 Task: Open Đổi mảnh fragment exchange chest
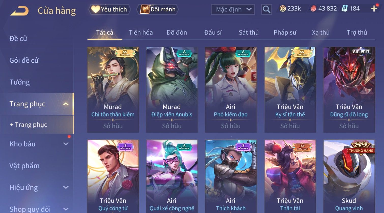[x=158, y=9]
